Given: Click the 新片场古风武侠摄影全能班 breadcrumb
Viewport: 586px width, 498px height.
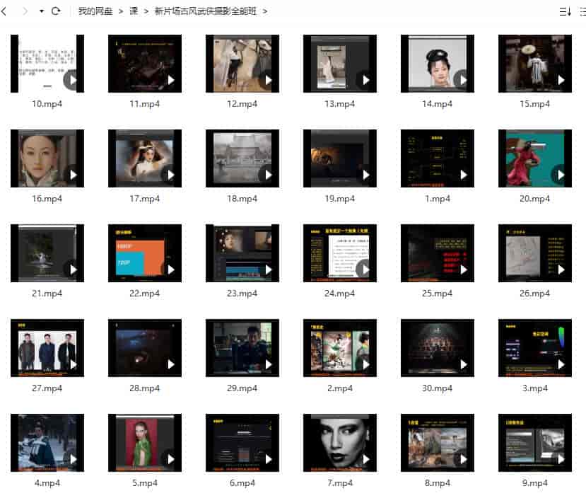Looking at the screenshot, I should [205, 11].
